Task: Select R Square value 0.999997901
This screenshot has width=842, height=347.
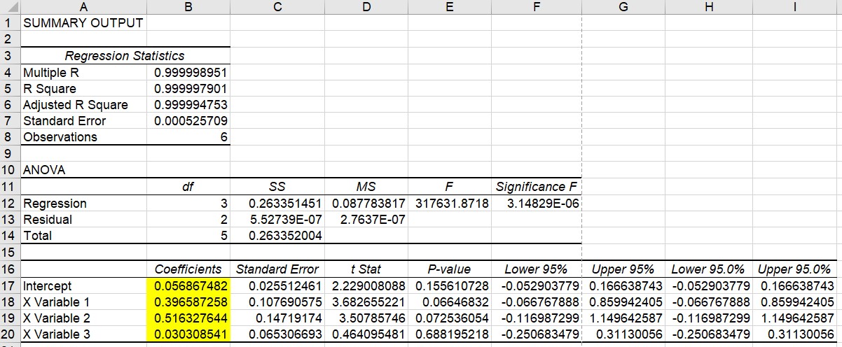Action: point(188,88)
